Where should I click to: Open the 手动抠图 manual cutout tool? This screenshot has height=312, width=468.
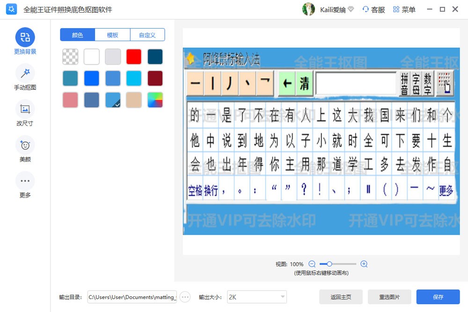(x=25, y=73)
